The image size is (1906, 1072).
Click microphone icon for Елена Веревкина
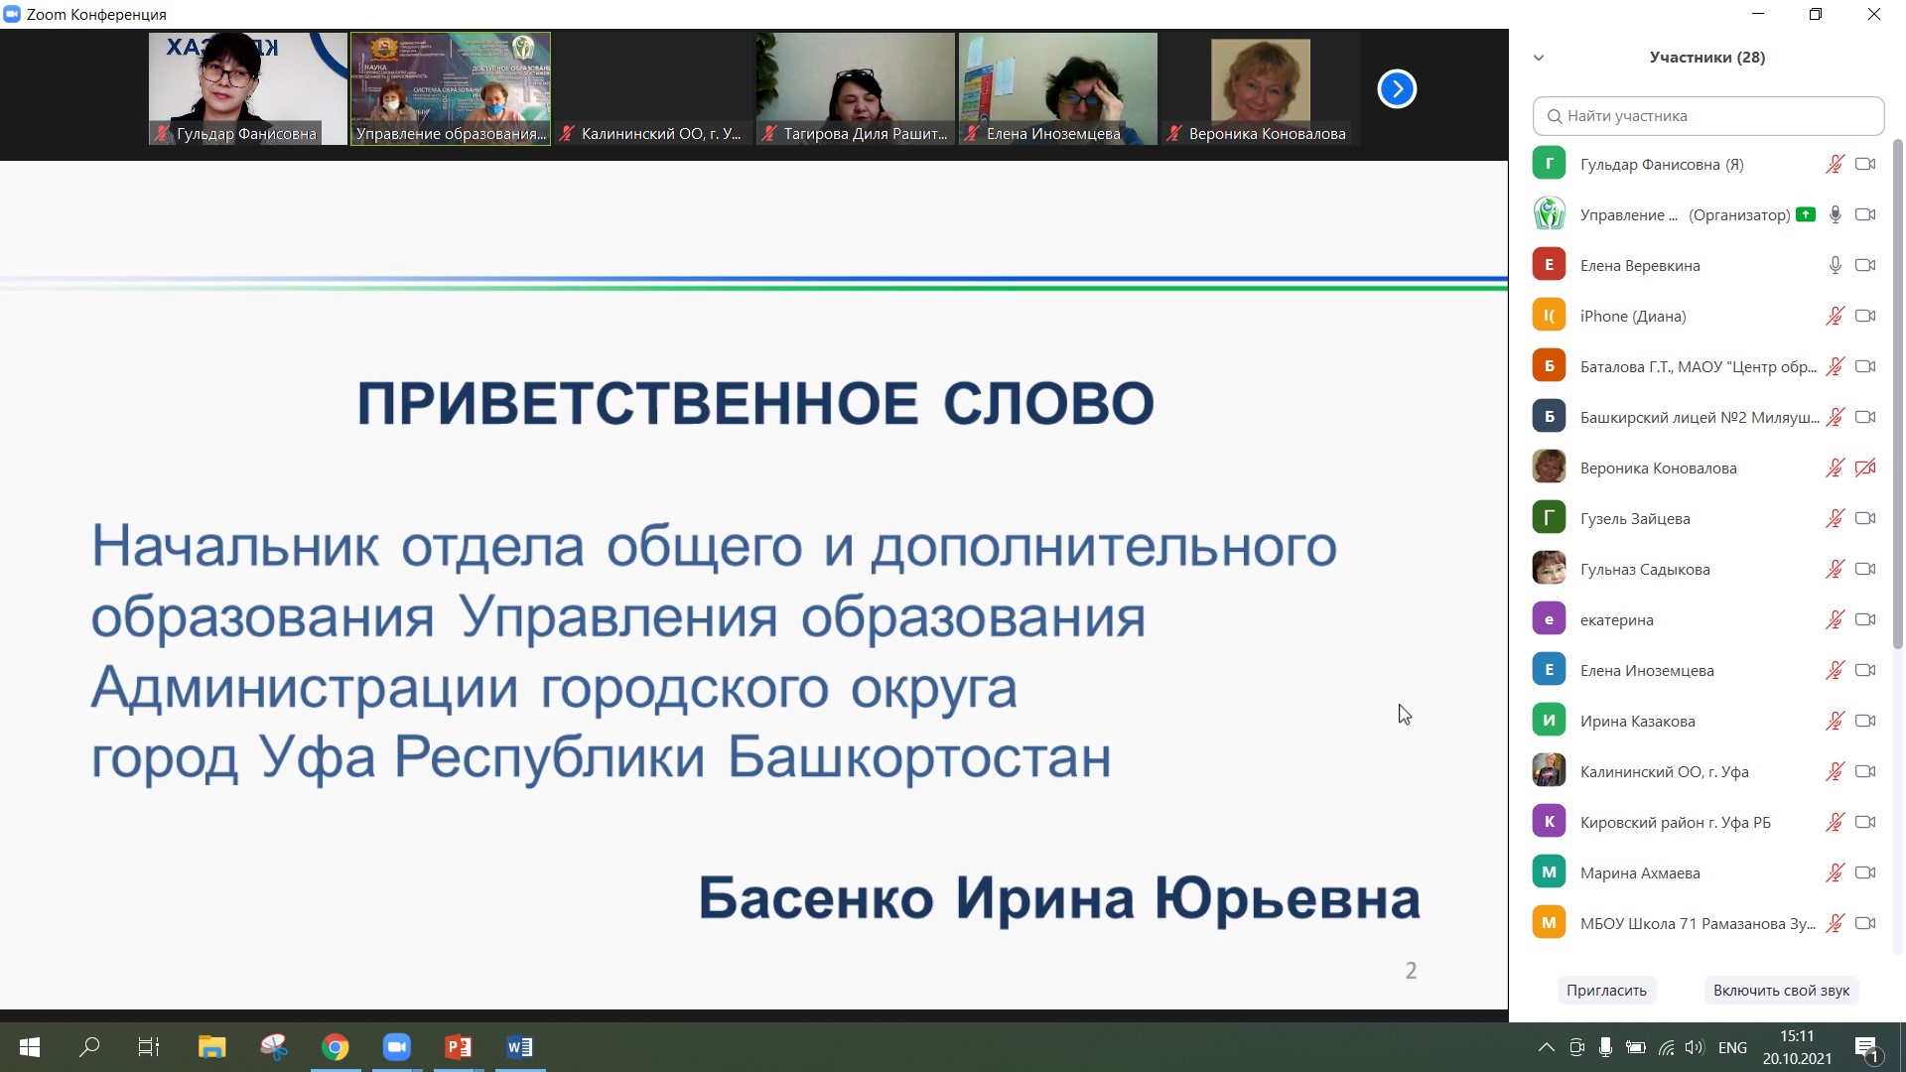[1835, 266]
